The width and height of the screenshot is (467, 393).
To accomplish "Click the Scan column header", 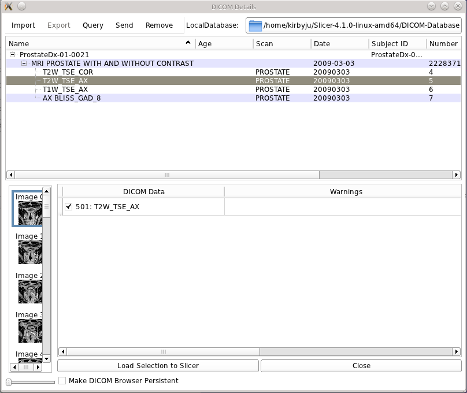I will point(282,44).
